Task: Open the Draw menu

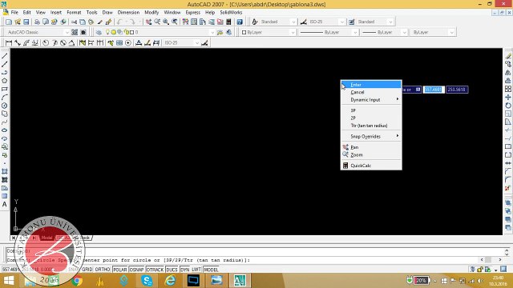Action: 107,13
